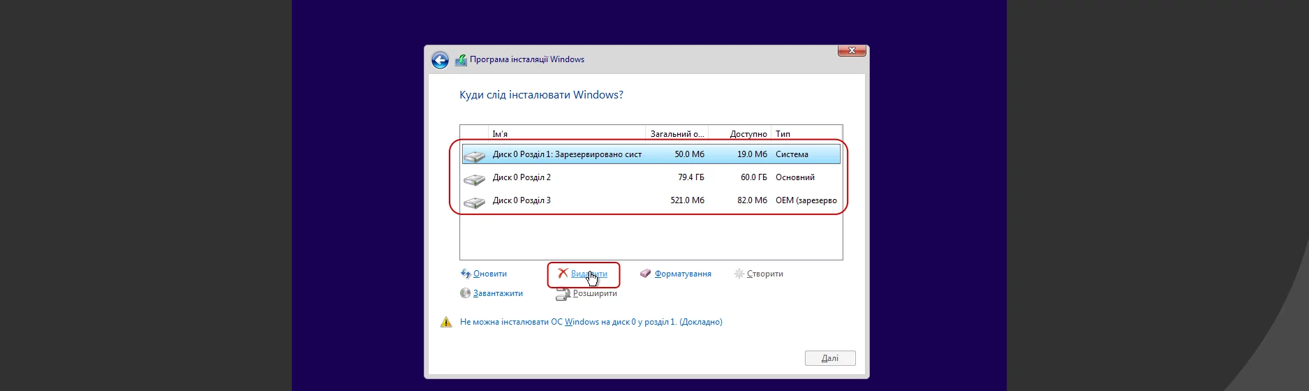
Task: Click the 50.0 МБ total size cell
Action: 689,154
